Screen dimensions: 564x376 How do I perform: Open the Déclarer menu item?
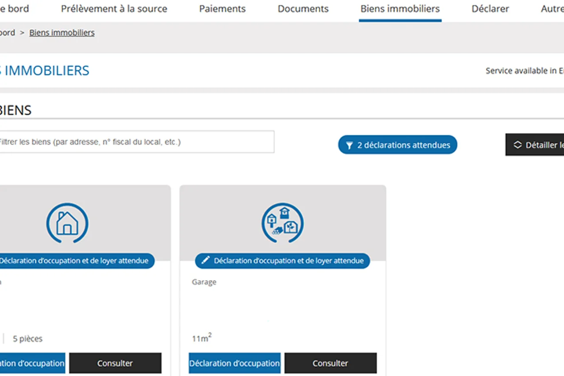(x=490, y=9)
